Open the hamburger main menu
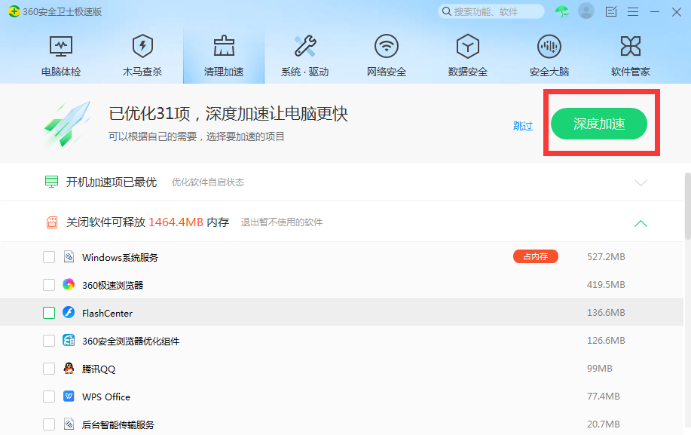The image size is (691, 435). click(x=633, y=12)
